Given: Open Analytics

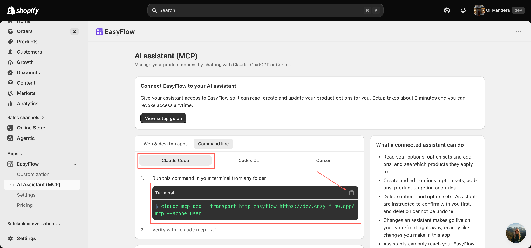Looking at the screenshot, I should coord(28,104).
